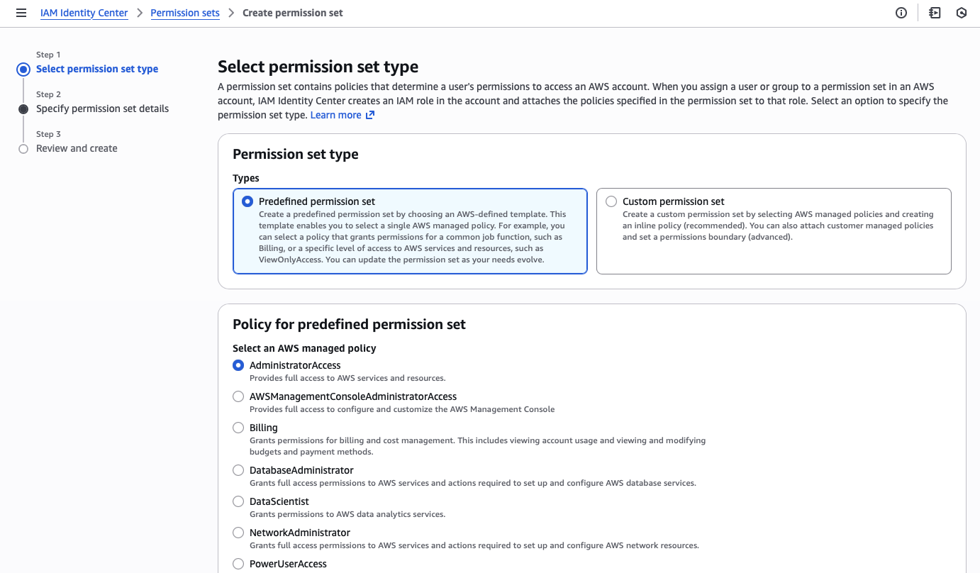
Task: Choose the PowerUserAccess policy
Action: click(238, 563)
